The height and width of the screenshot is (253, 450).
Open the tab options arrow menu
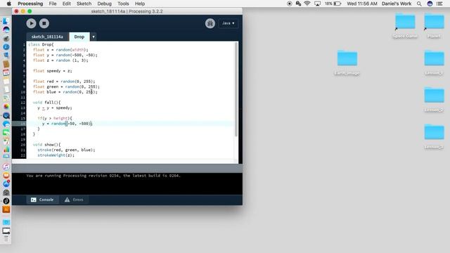tap(94, 37)
